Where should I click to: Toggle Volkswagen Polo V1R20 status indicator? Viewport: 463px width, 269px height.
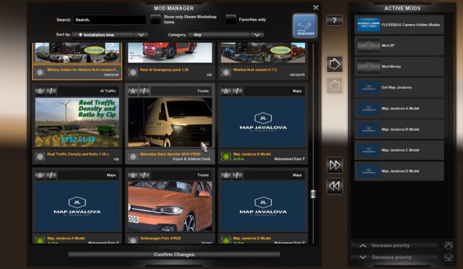133,240
